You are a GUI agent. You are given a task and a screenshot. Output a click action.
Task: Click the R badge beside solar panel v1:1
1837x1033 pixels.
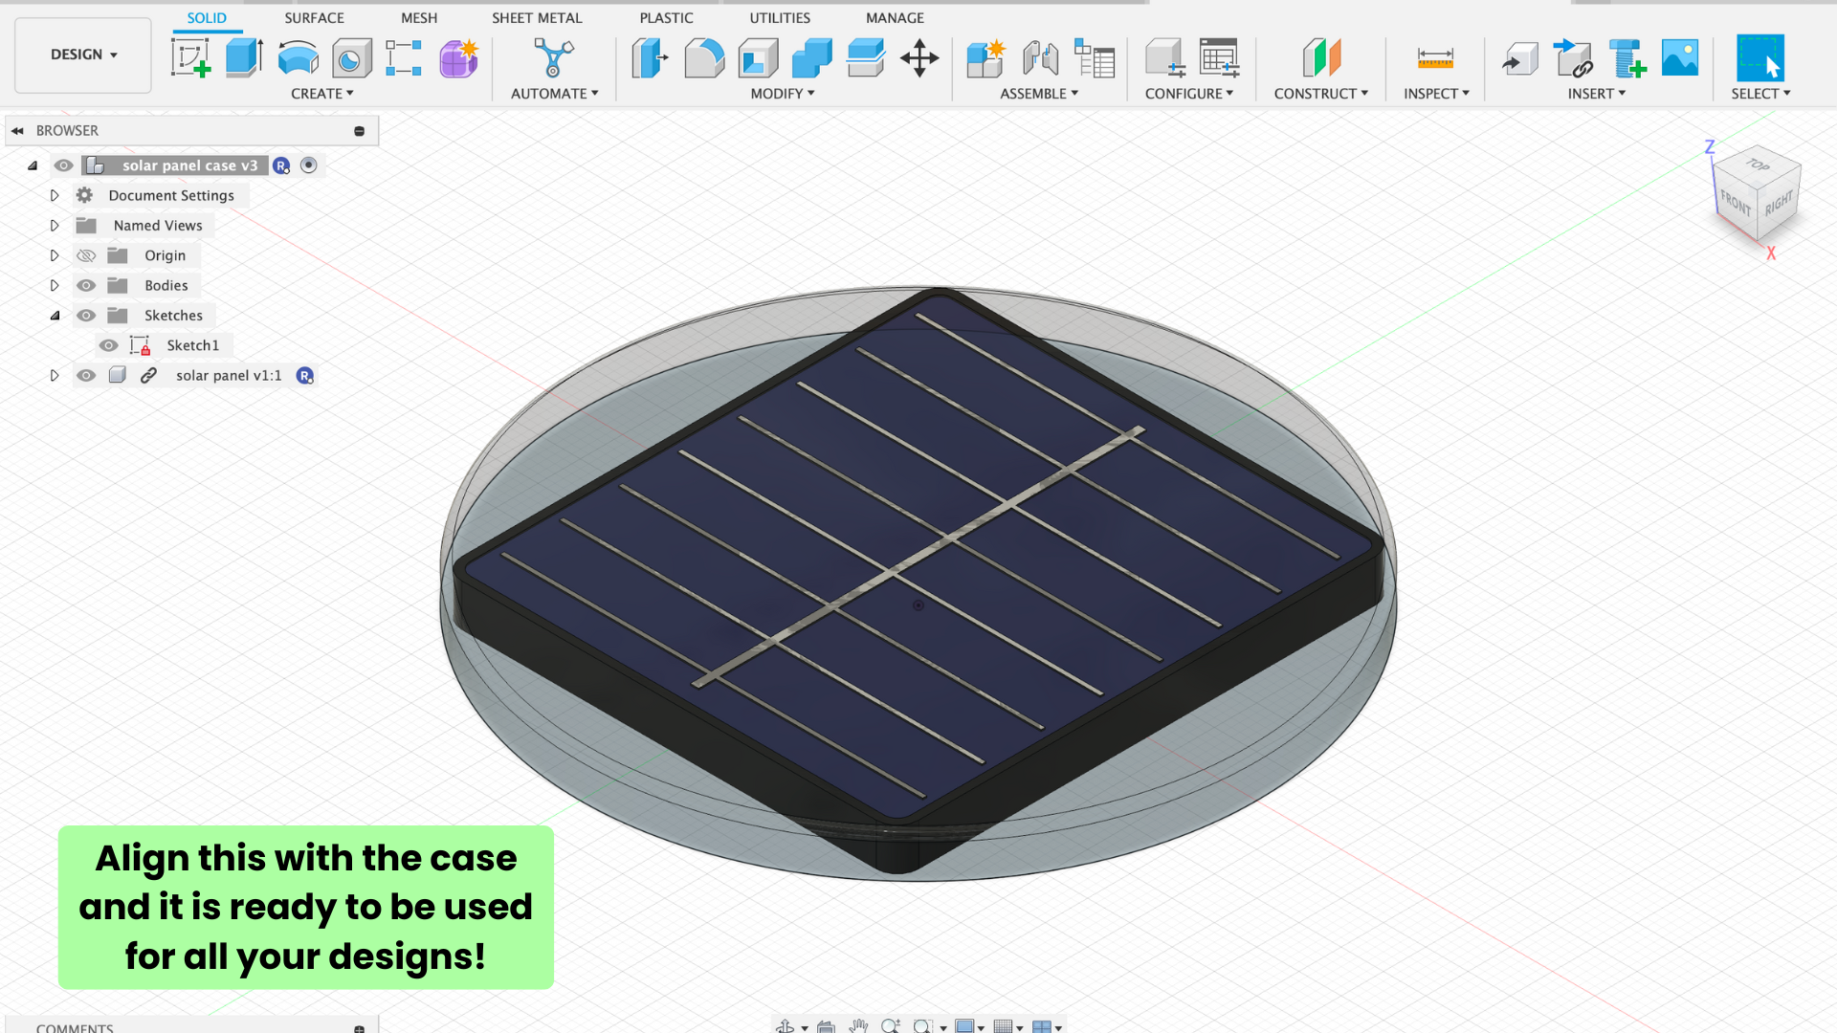coord(304,376)
